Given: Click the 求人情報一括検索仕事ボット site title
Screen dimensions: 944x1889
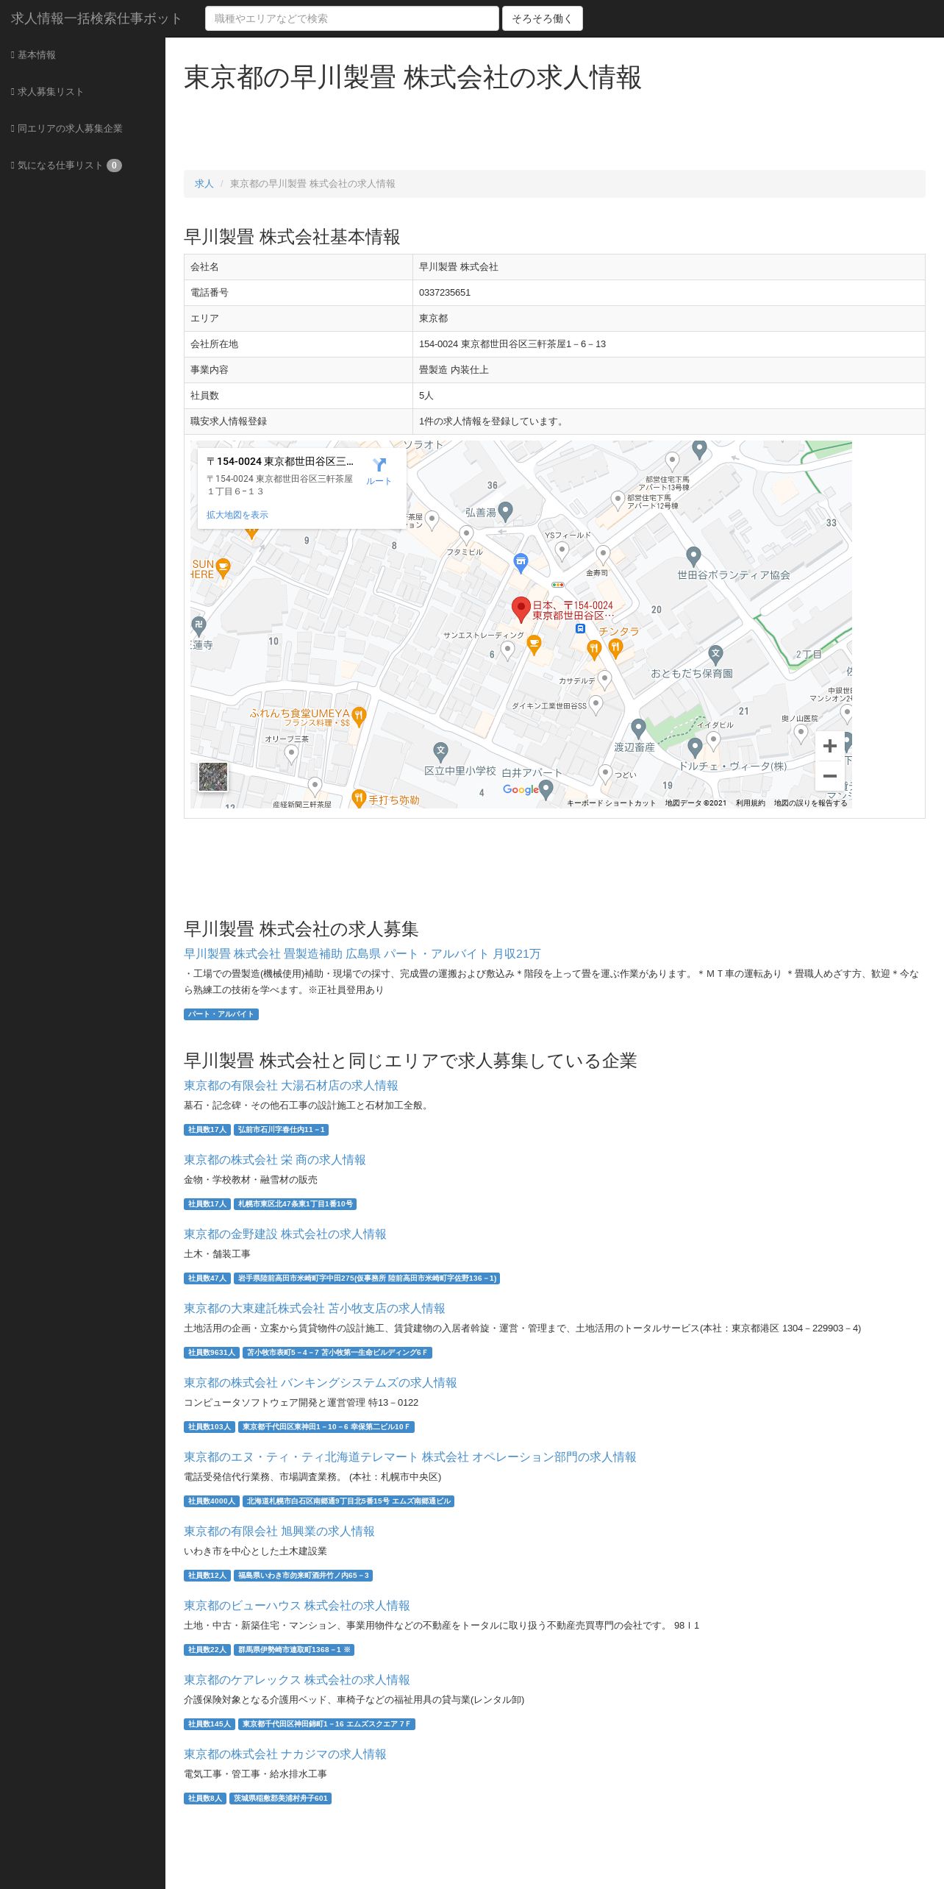Looking at the screenshot, I should (96, 18).
